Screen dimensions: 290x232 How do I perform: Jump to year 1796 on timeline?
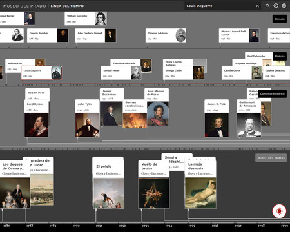(x=215, y=226)
